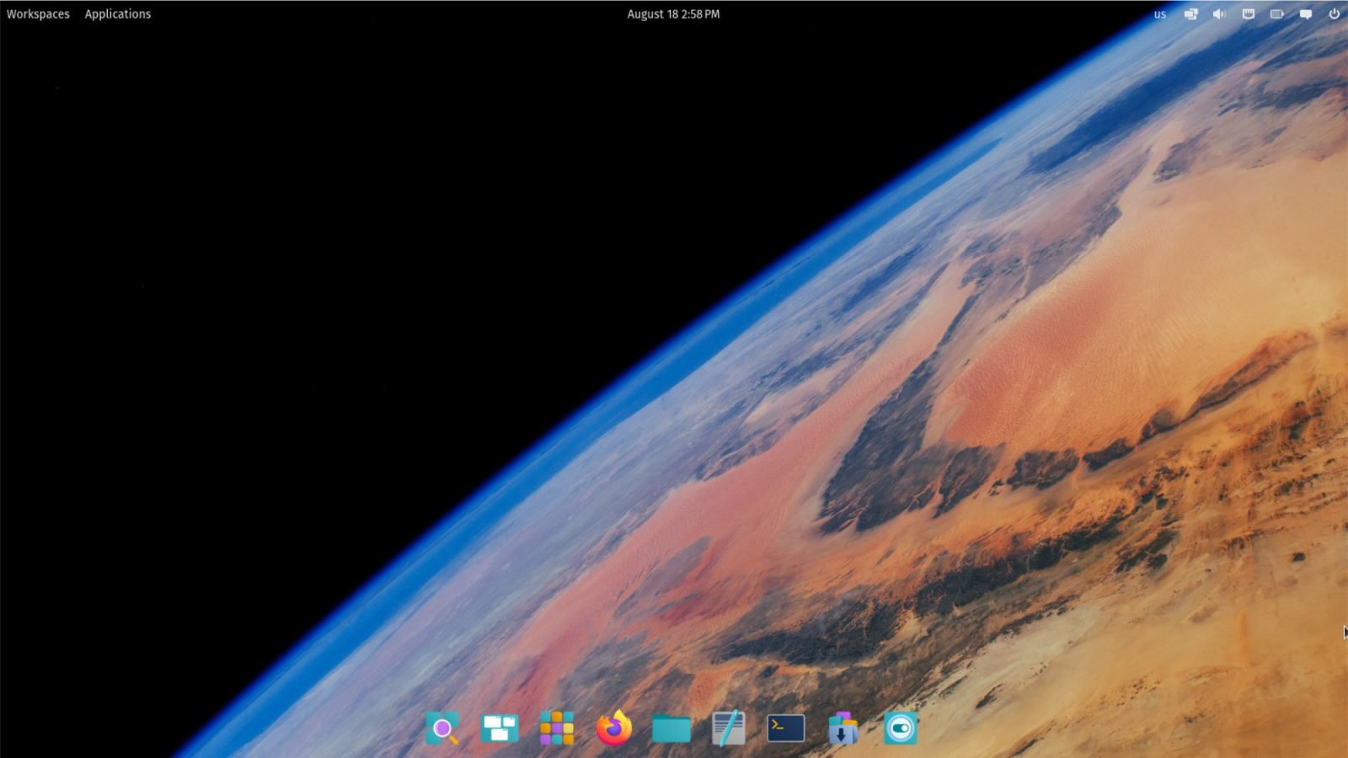The height and width of the screenshot is (758, 1348).
Task: Open the app launcher search
Action: tap(442, 728)
